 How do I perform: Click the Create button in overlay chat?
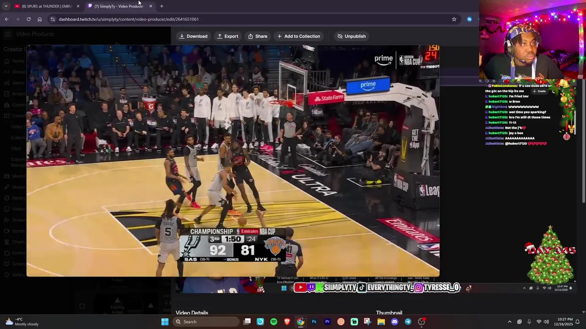(x=539, y=91)
